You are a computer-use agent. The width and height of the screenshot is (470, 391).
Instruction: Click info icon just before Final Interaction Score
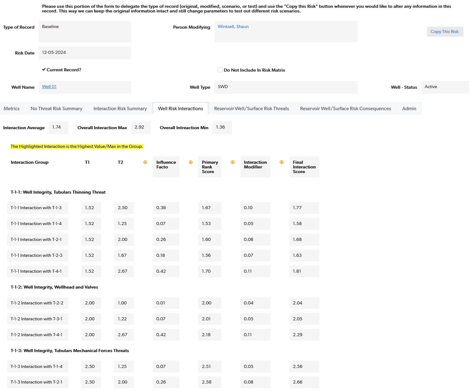coord(281,162)
